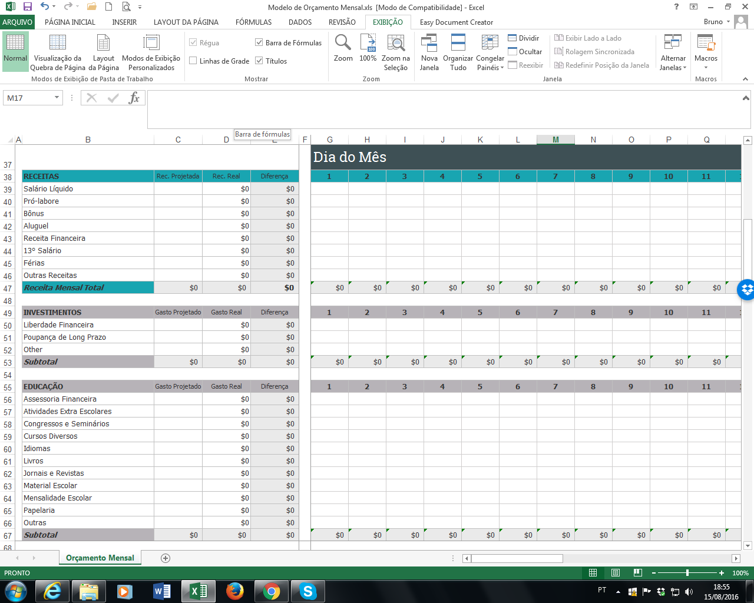Select the Orçamento Mensal sheet tab
This screenshot has height=603, width=754.
pyautogui.click(x=100, y=558)
